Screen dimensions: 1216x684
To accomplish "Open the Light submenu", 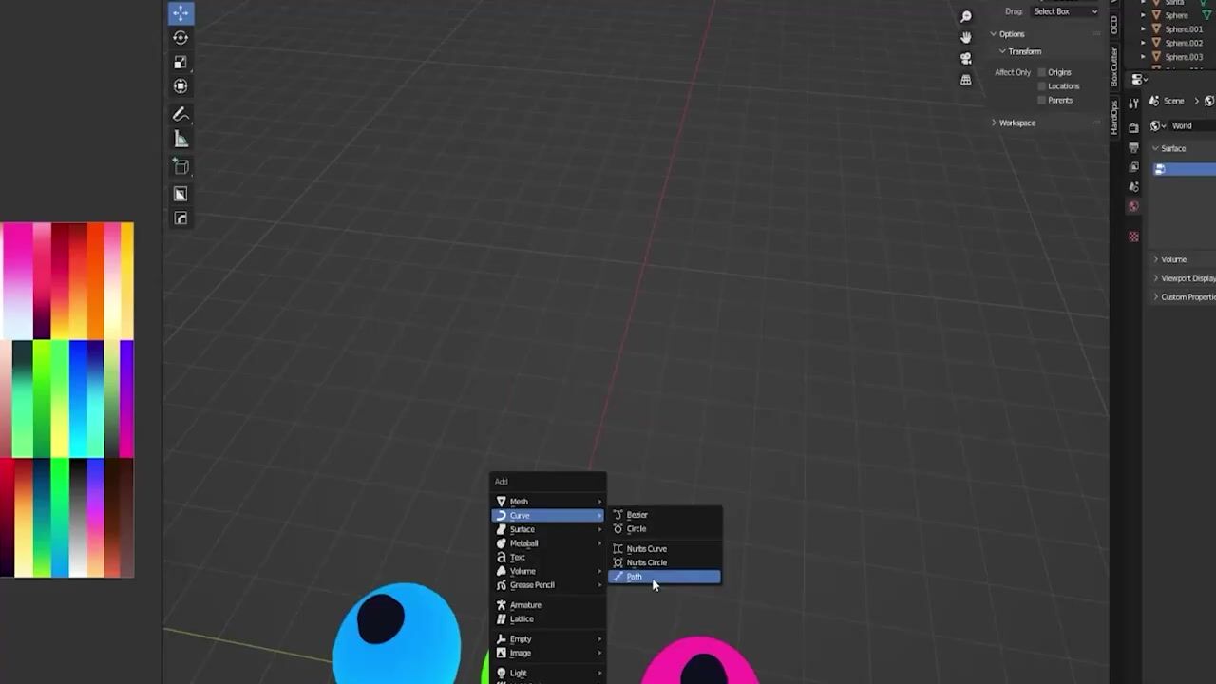I will click(548, 673).
